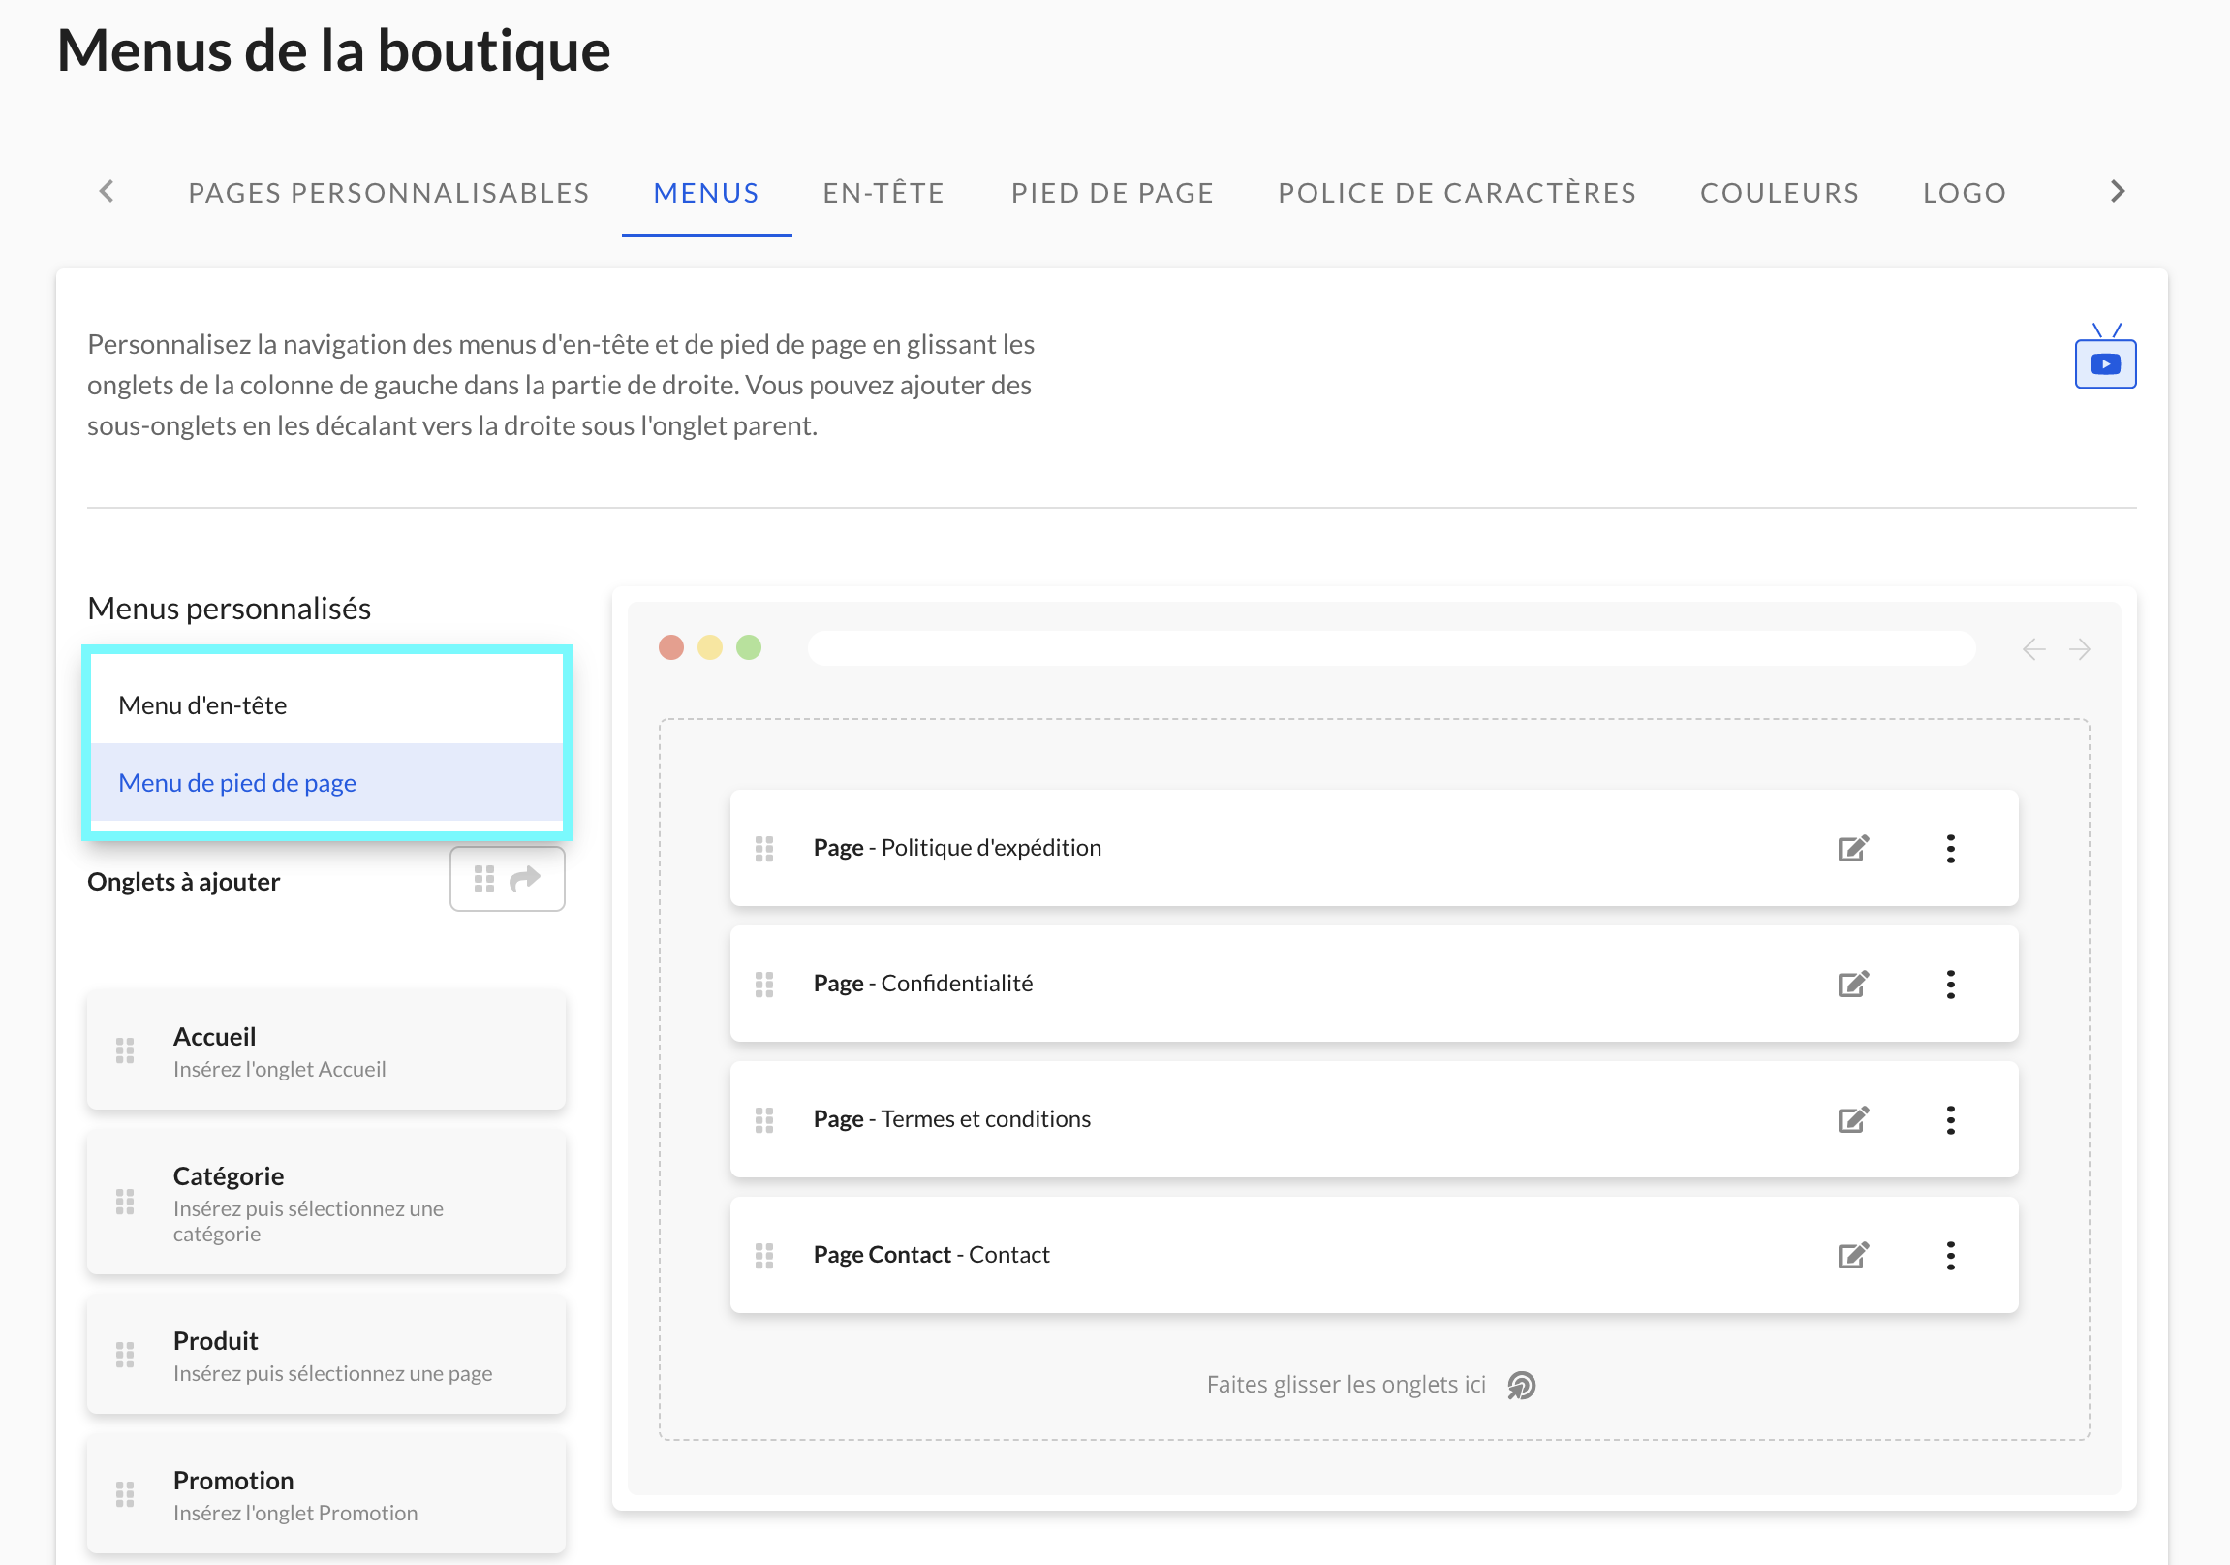This screenshot has height=1565, width=2230.
Task: Click 'Faites glisser les onglets ici' text
Action: pos(1347,1385)
